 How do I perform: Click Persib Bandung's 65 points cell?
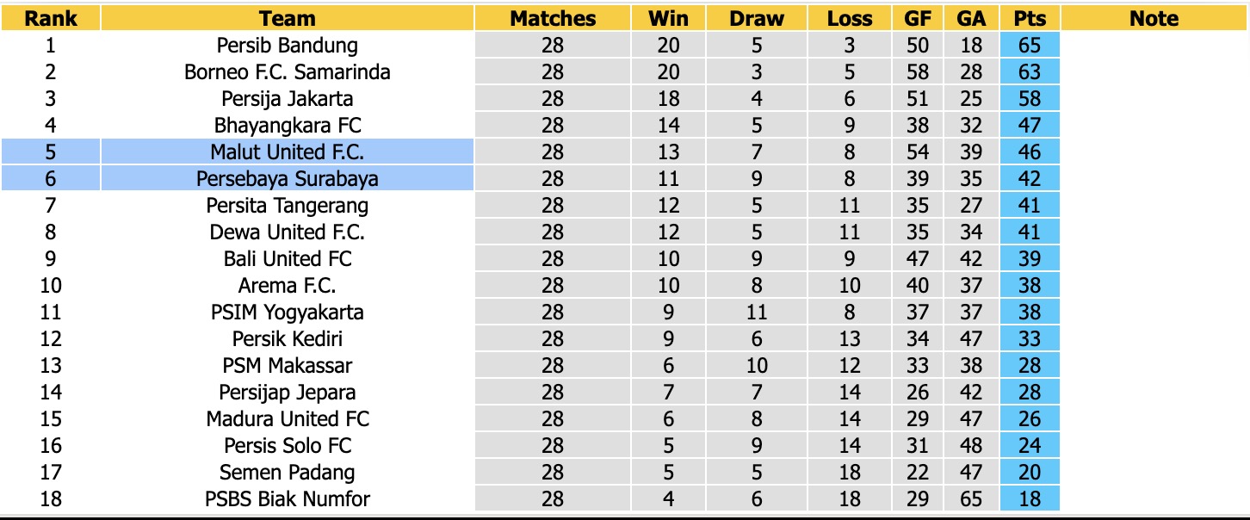(x=1030, y=45)
